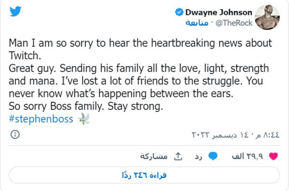This screenshot has width=289, height=191.
Task: Click the ٣٩,٩ ألف likes count
Action: [248, 156]
